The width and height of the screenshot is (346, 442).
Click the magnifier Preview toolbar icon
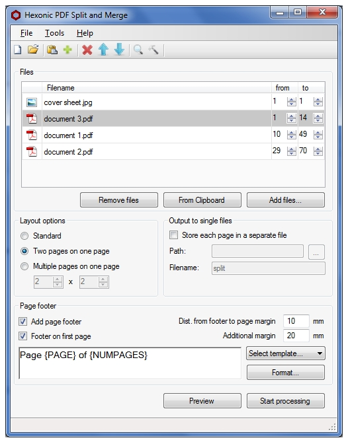[x=138, y=50]
